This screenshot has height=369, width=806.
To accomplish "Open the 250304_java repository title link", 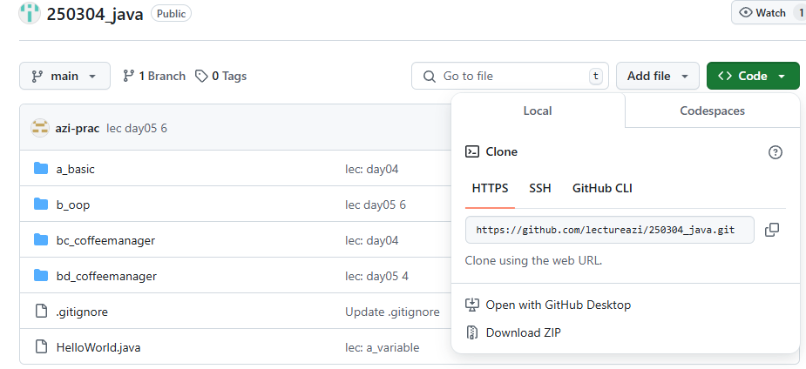I will 95,14.
